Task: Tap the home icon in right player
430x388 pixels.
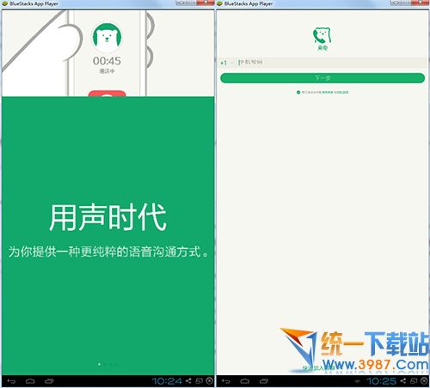Action: tap(245, 381)
